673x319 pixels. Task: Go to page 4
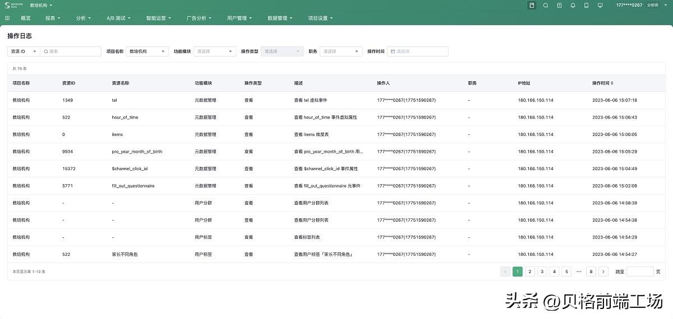coord(554,271)
